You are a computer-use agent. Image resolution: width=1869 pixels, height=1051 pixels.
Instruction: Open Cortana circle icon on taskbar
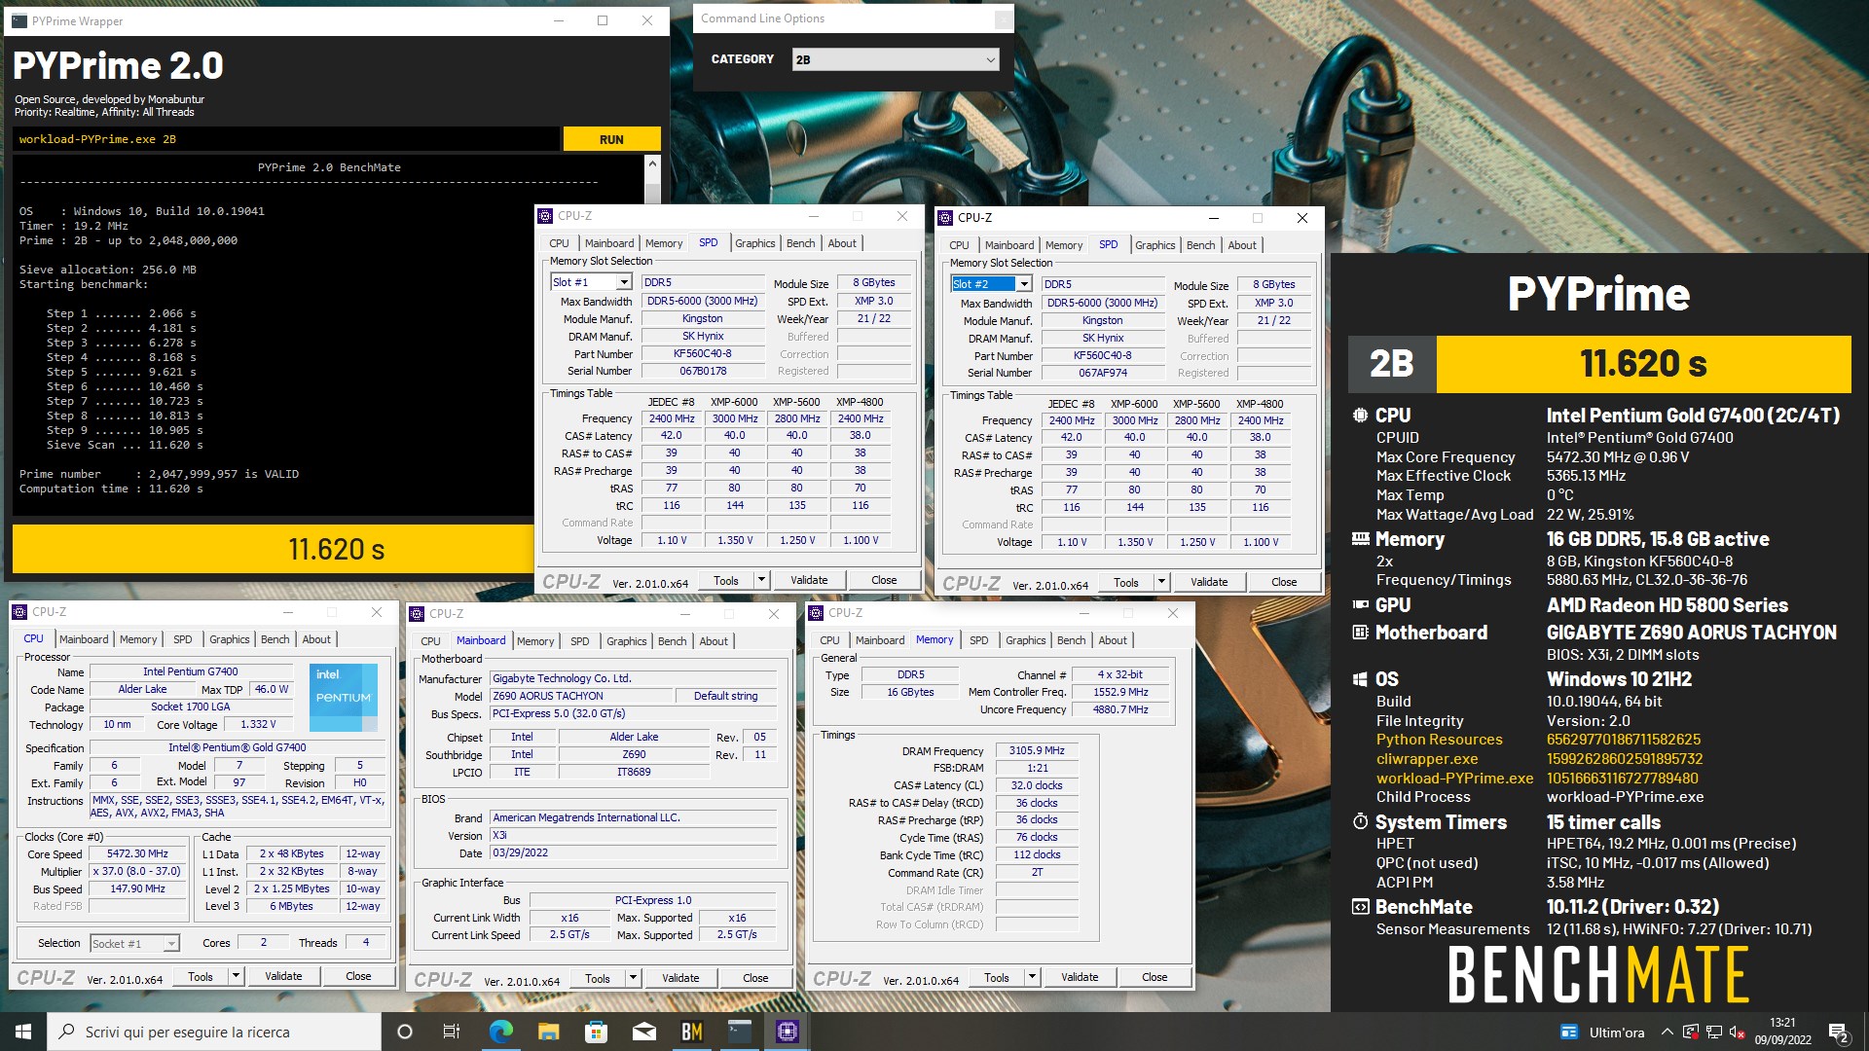point(405,1032)
